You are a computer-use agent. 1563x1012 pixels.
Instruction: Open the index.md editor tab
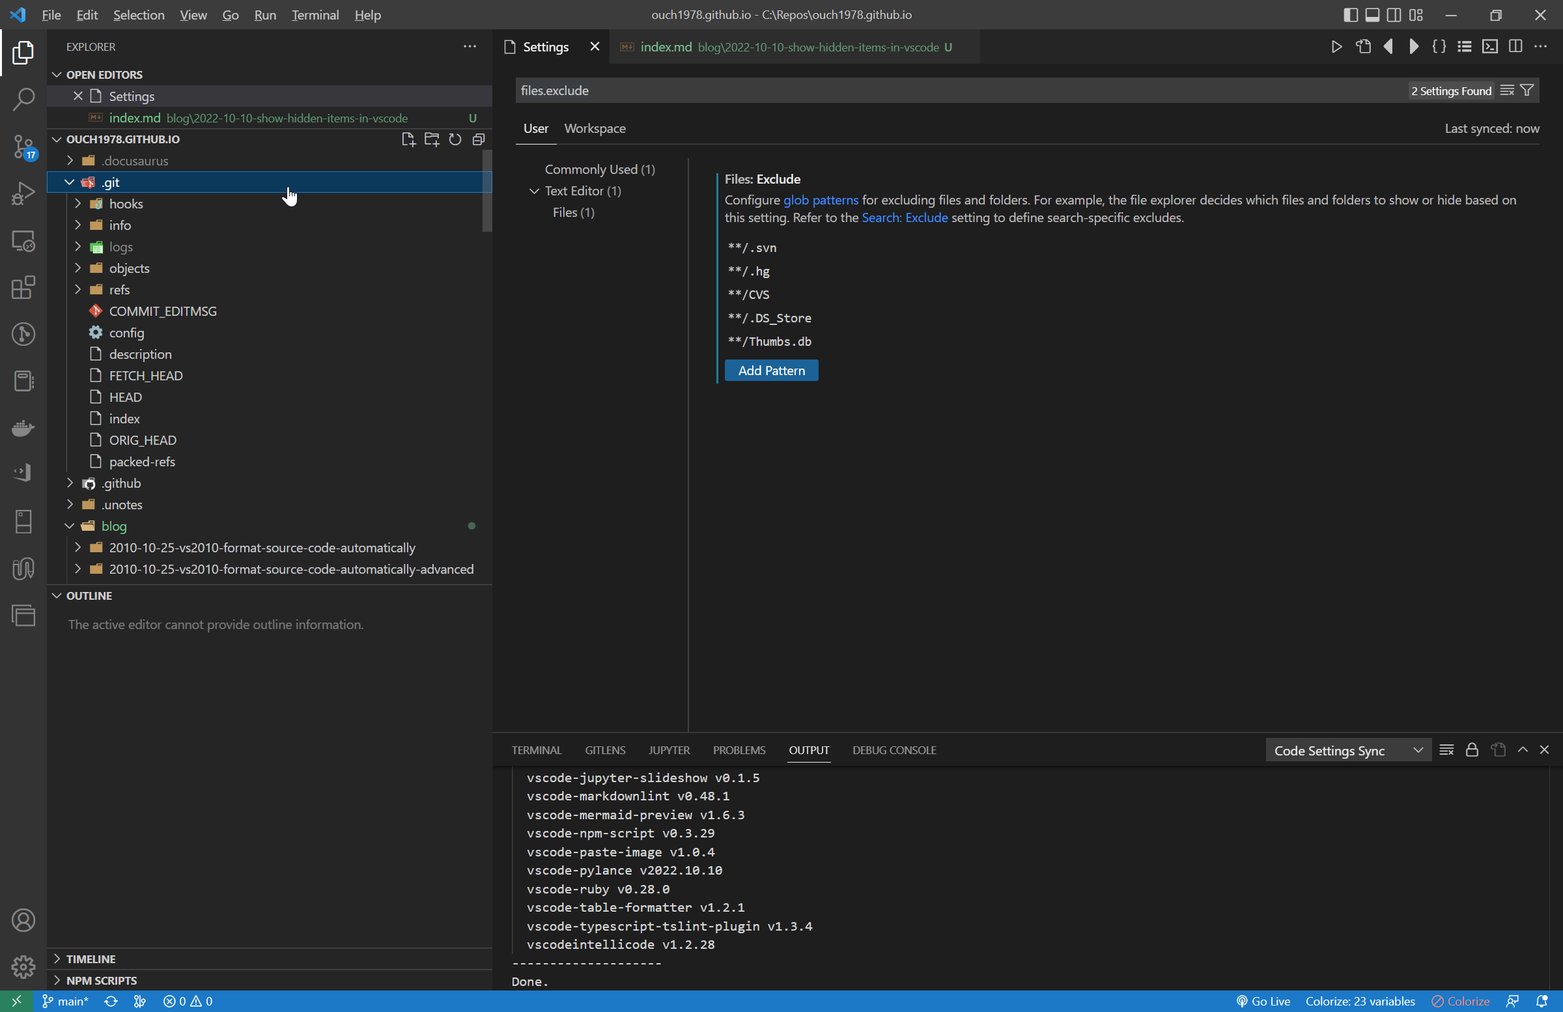795,47
